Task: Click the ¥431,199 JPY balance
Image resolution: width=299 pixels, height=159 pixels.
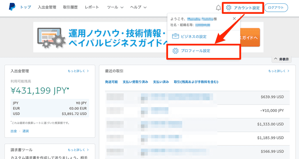Action: [x=40, y=90]
